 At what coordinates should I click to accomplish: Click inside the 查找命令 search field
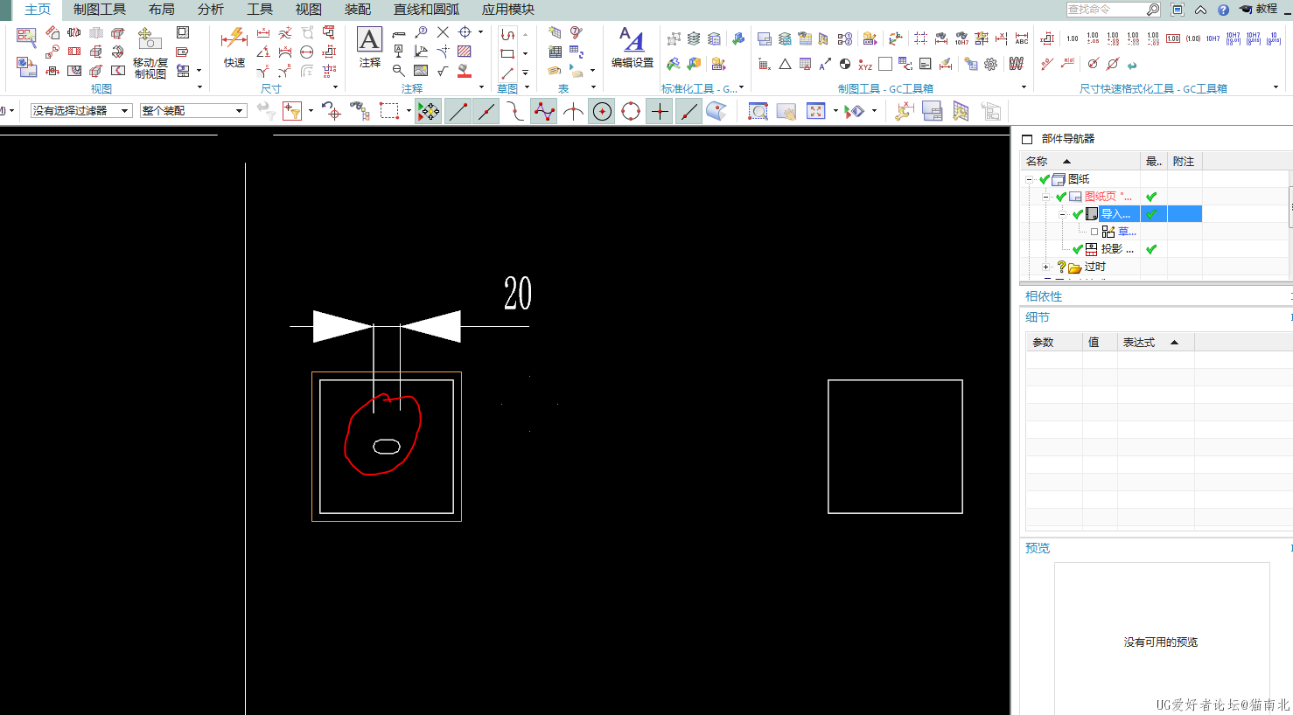click(1106, 10)
